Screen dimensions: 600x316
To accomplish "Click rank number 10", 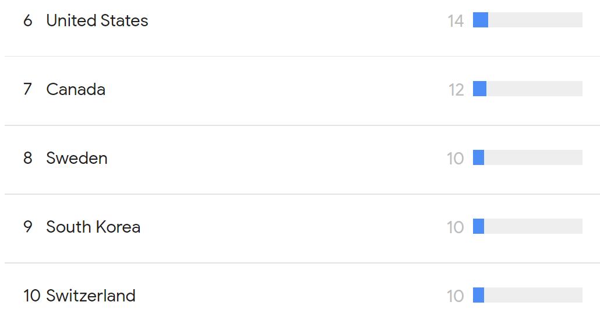I will point(32,296).
